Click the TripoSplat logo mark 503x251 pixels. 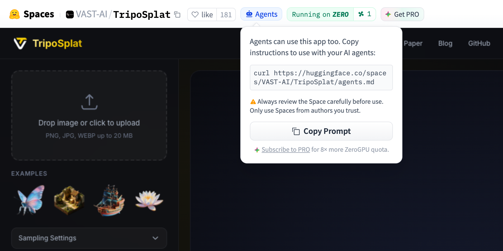pos(20,43)
